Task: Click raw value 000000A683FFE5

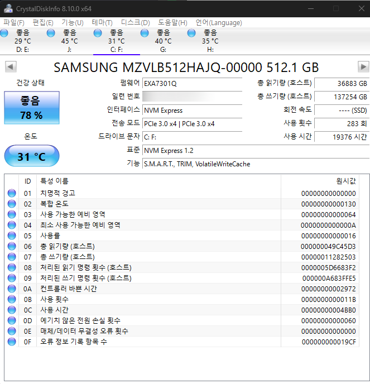Action: click(x=329, y=279)
